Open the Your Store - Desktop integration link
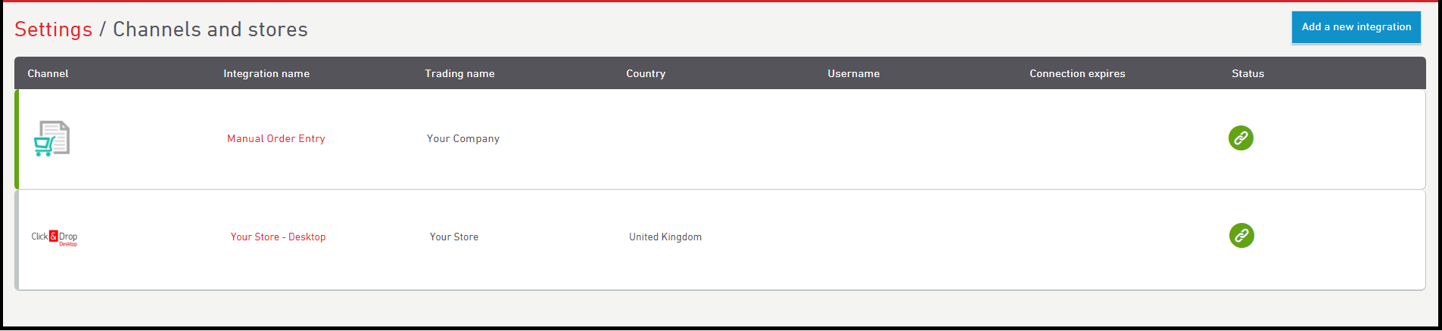The height and width of the screenshot is (331, 1442). point(278,237)
